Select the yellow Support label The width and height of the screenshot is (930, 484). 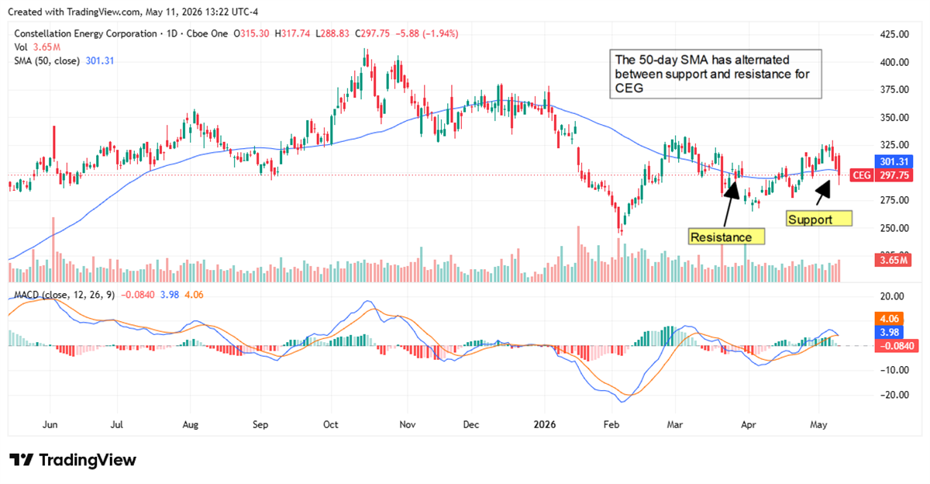pos(818,219)
